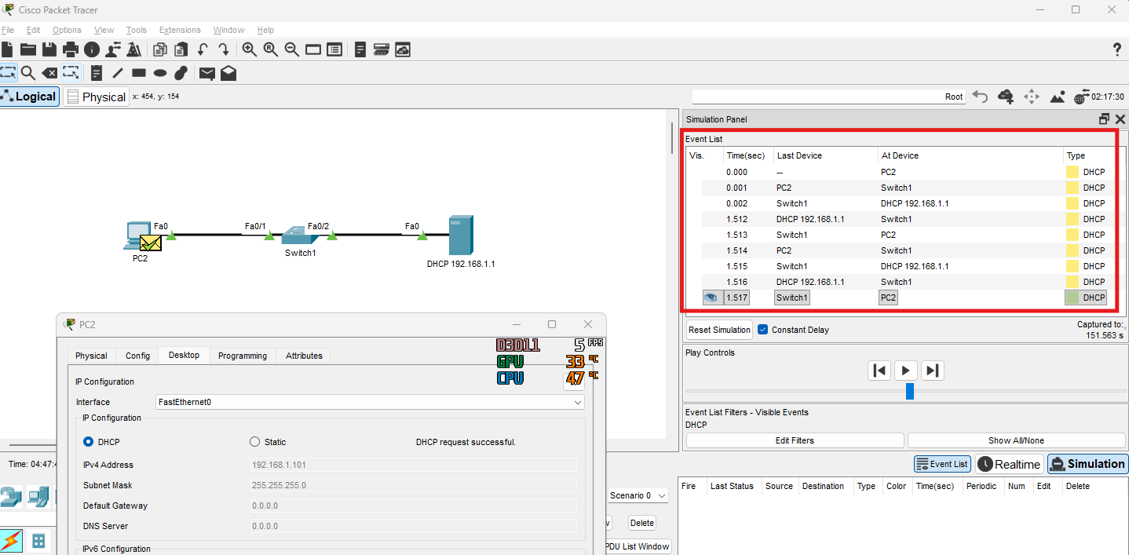The image size is (1129, 555).
Task: Select the Place Note tool
Action: [97, 73]
